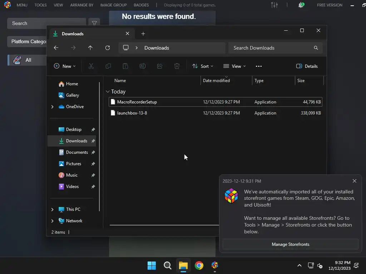
Task: Collapse the Today group
Action: [108, 92]
